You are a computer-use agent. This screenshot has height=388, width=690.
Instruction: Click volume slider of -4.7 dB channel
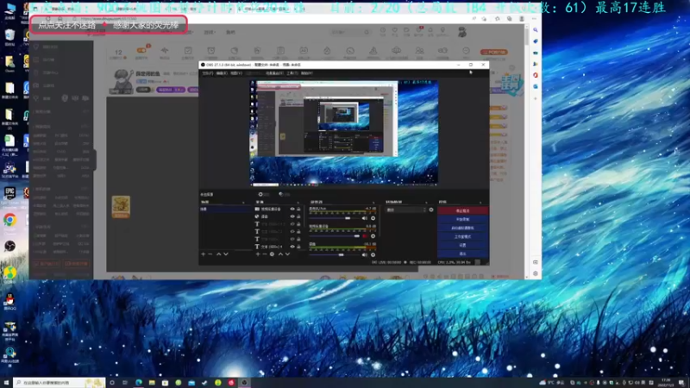coord(335,218)
